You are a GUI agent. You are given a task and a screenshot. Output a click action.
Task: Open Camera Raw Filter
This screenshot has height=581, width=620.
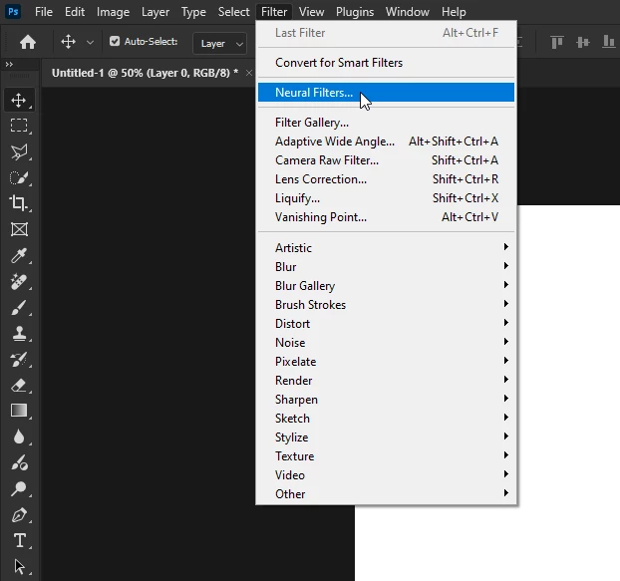386,160
